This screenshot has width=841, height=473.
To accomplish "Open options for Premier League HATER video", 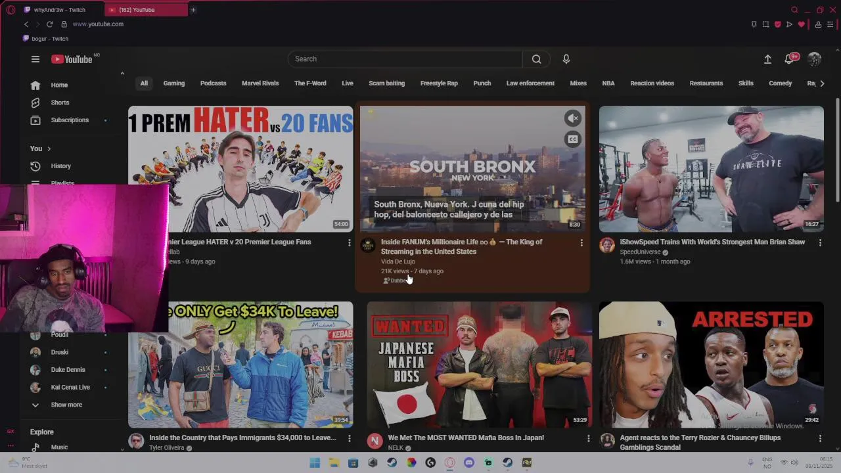I will point(349,243).
